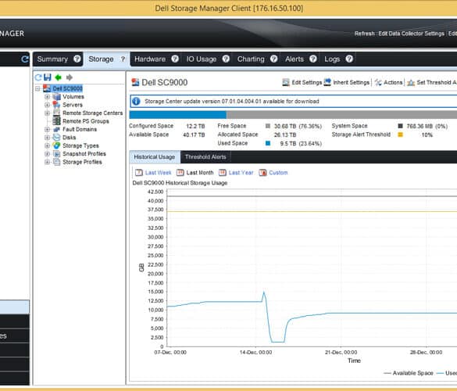Expand the Disks tree node

click(x=47, y=138)
